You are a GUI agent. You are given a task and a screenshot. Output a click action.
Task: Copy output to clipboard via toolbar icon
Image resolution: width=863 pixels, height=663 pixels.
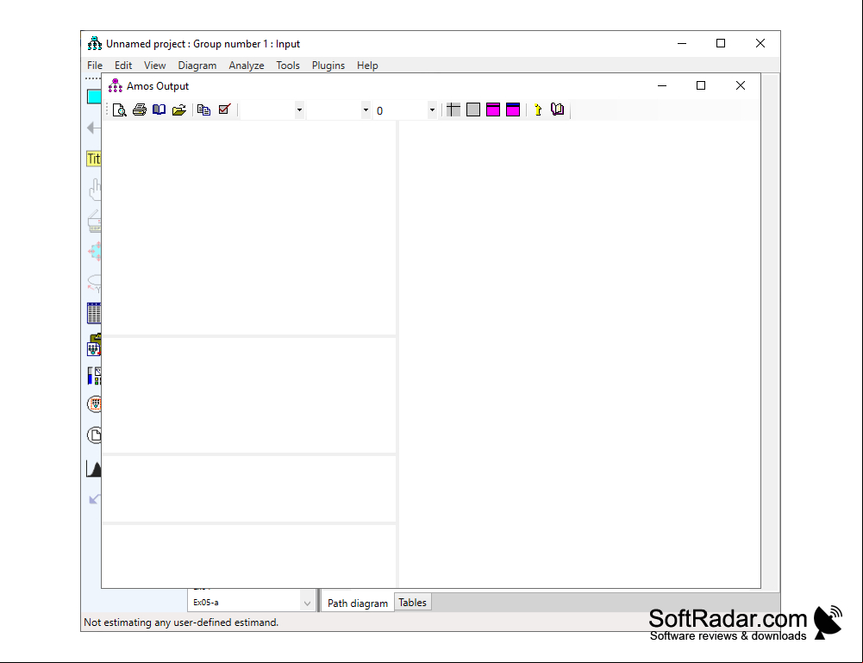203,110
